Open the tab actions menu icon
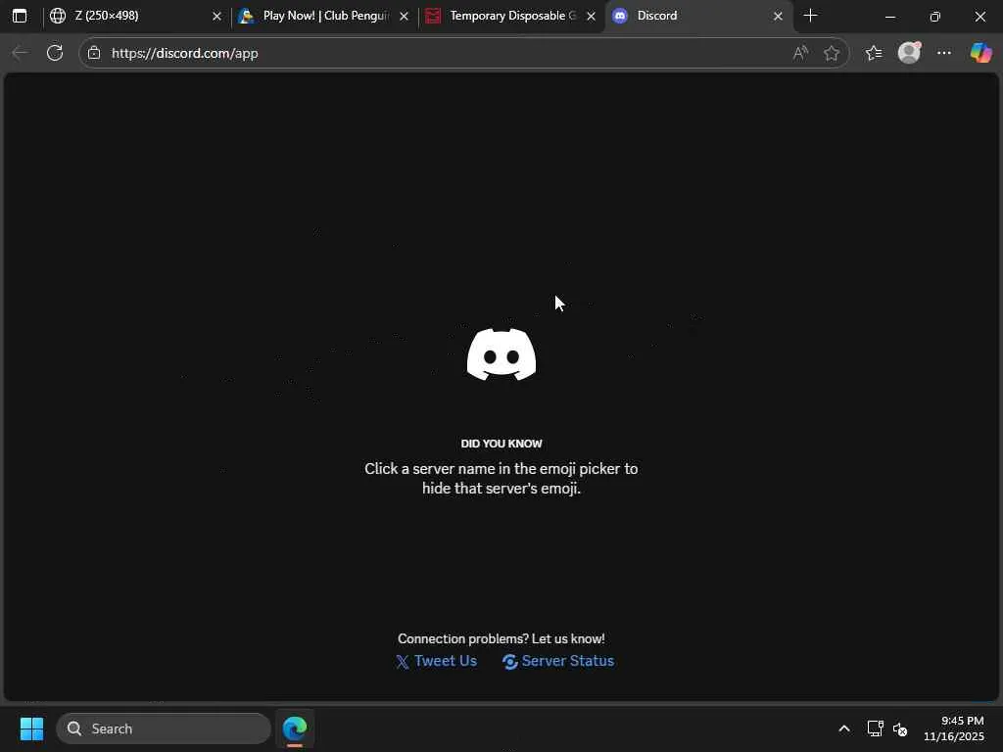This screenshot has width=1003, height=752. point(20,16)
